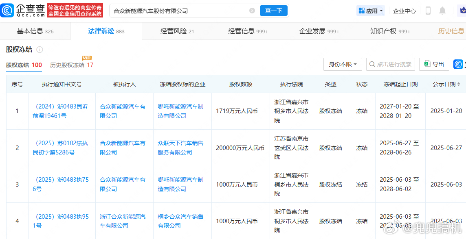Open notifications bell icon
The height and width of the screenshot is (239, 466).
coord(442,11)
